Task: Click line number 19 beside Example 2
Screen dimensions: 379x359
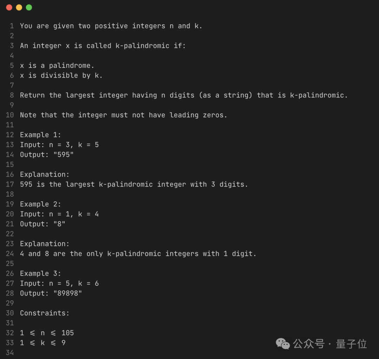Action: click(10, 204)
